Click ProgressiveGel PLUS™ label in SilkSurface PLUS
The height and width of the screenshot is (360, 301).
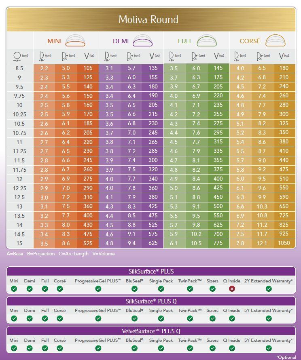point(98,281)
